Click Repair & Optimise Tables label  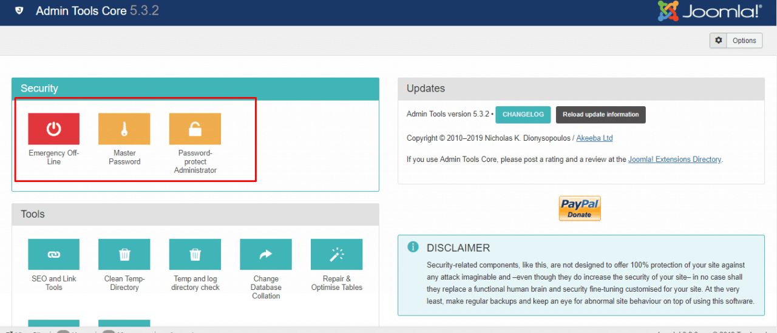point(337,283)
